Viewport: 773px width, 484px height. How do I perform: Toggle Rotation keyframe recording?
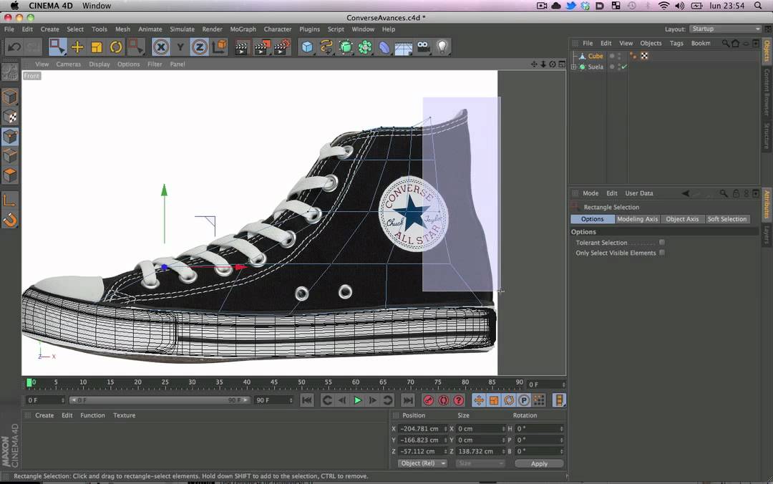(509, 401)
